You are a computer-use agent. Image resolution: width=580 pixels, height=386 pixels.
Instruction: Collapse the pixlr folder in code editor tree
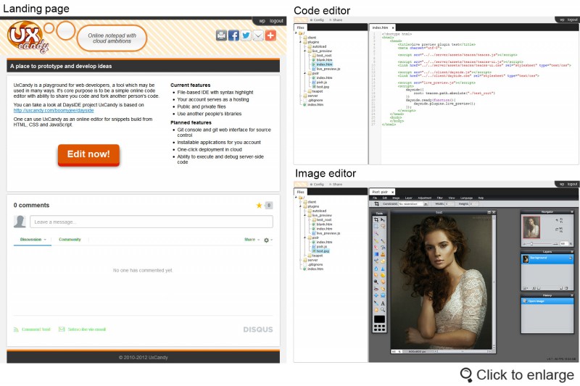coord(304,73)
